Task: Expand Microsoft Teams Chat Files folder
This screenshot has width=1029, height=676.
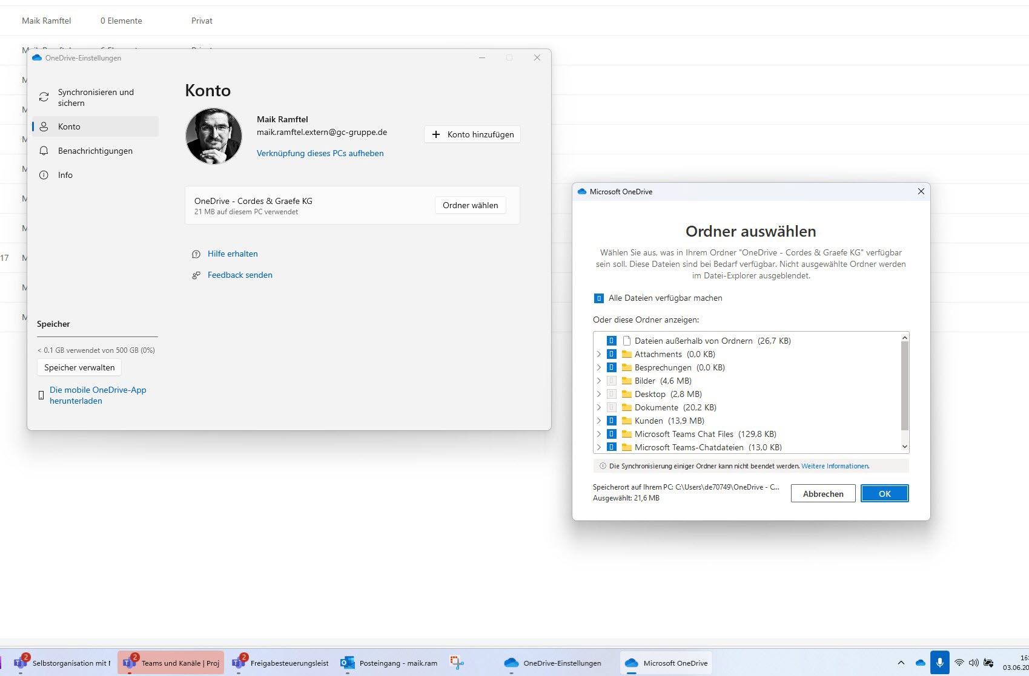Action: [599, 434]
